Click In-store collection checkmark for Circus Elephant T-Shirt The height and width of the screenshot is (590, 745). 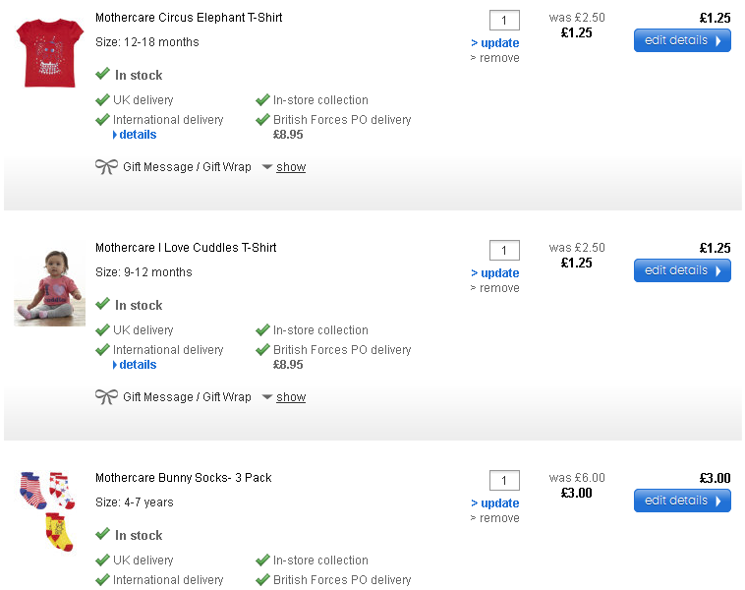(x=262, y=100)
